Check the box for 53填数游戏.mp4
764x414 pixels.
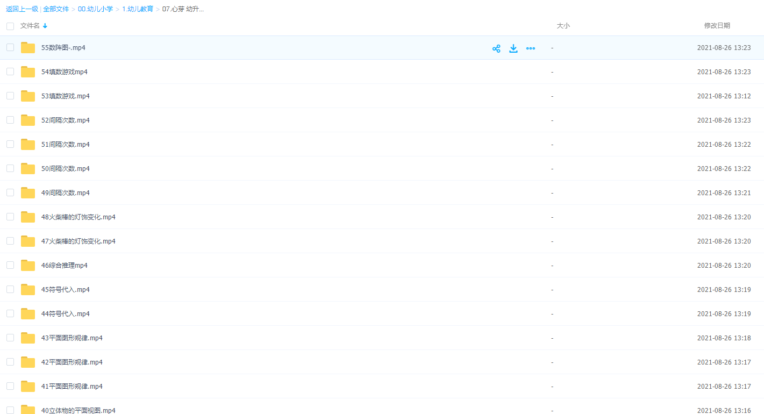coord(10,96)
